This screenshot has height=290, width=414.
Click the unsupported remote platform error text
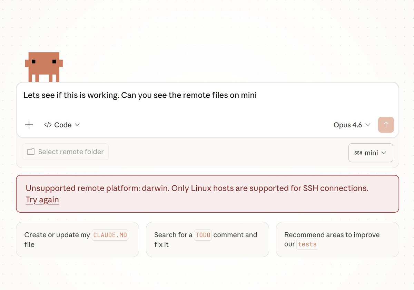[197, 188]
